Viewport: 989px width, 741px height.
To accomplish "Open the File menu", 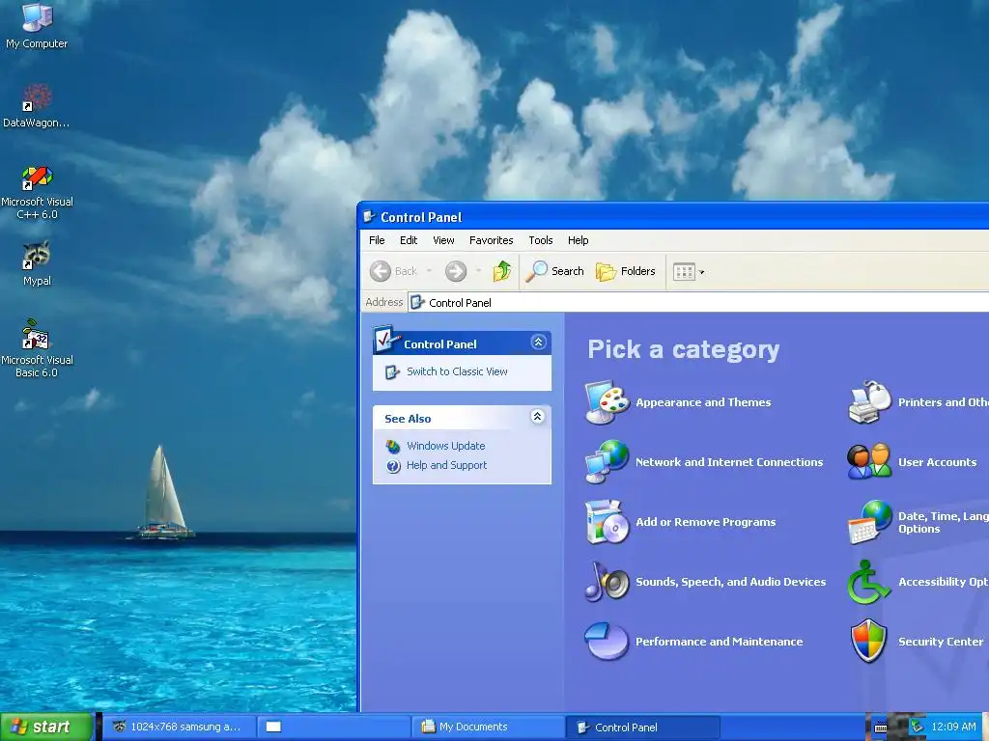I will click(x=377, y=240).
